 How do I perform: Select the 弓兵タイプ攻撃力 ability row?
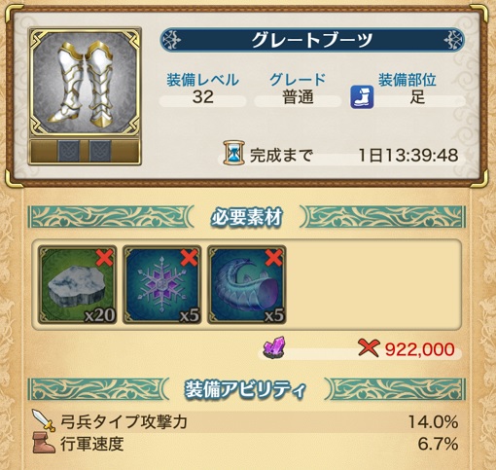pyautogui.click(x=246, y=421)
